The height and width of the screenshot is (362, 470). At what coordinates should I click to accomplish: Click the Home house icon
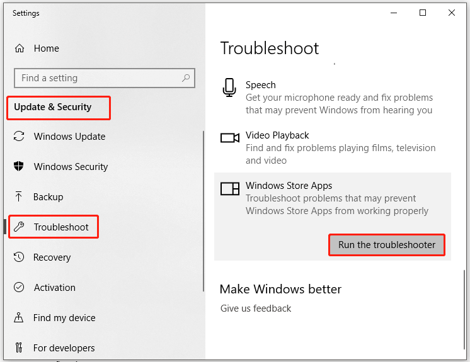click(20, 48)
